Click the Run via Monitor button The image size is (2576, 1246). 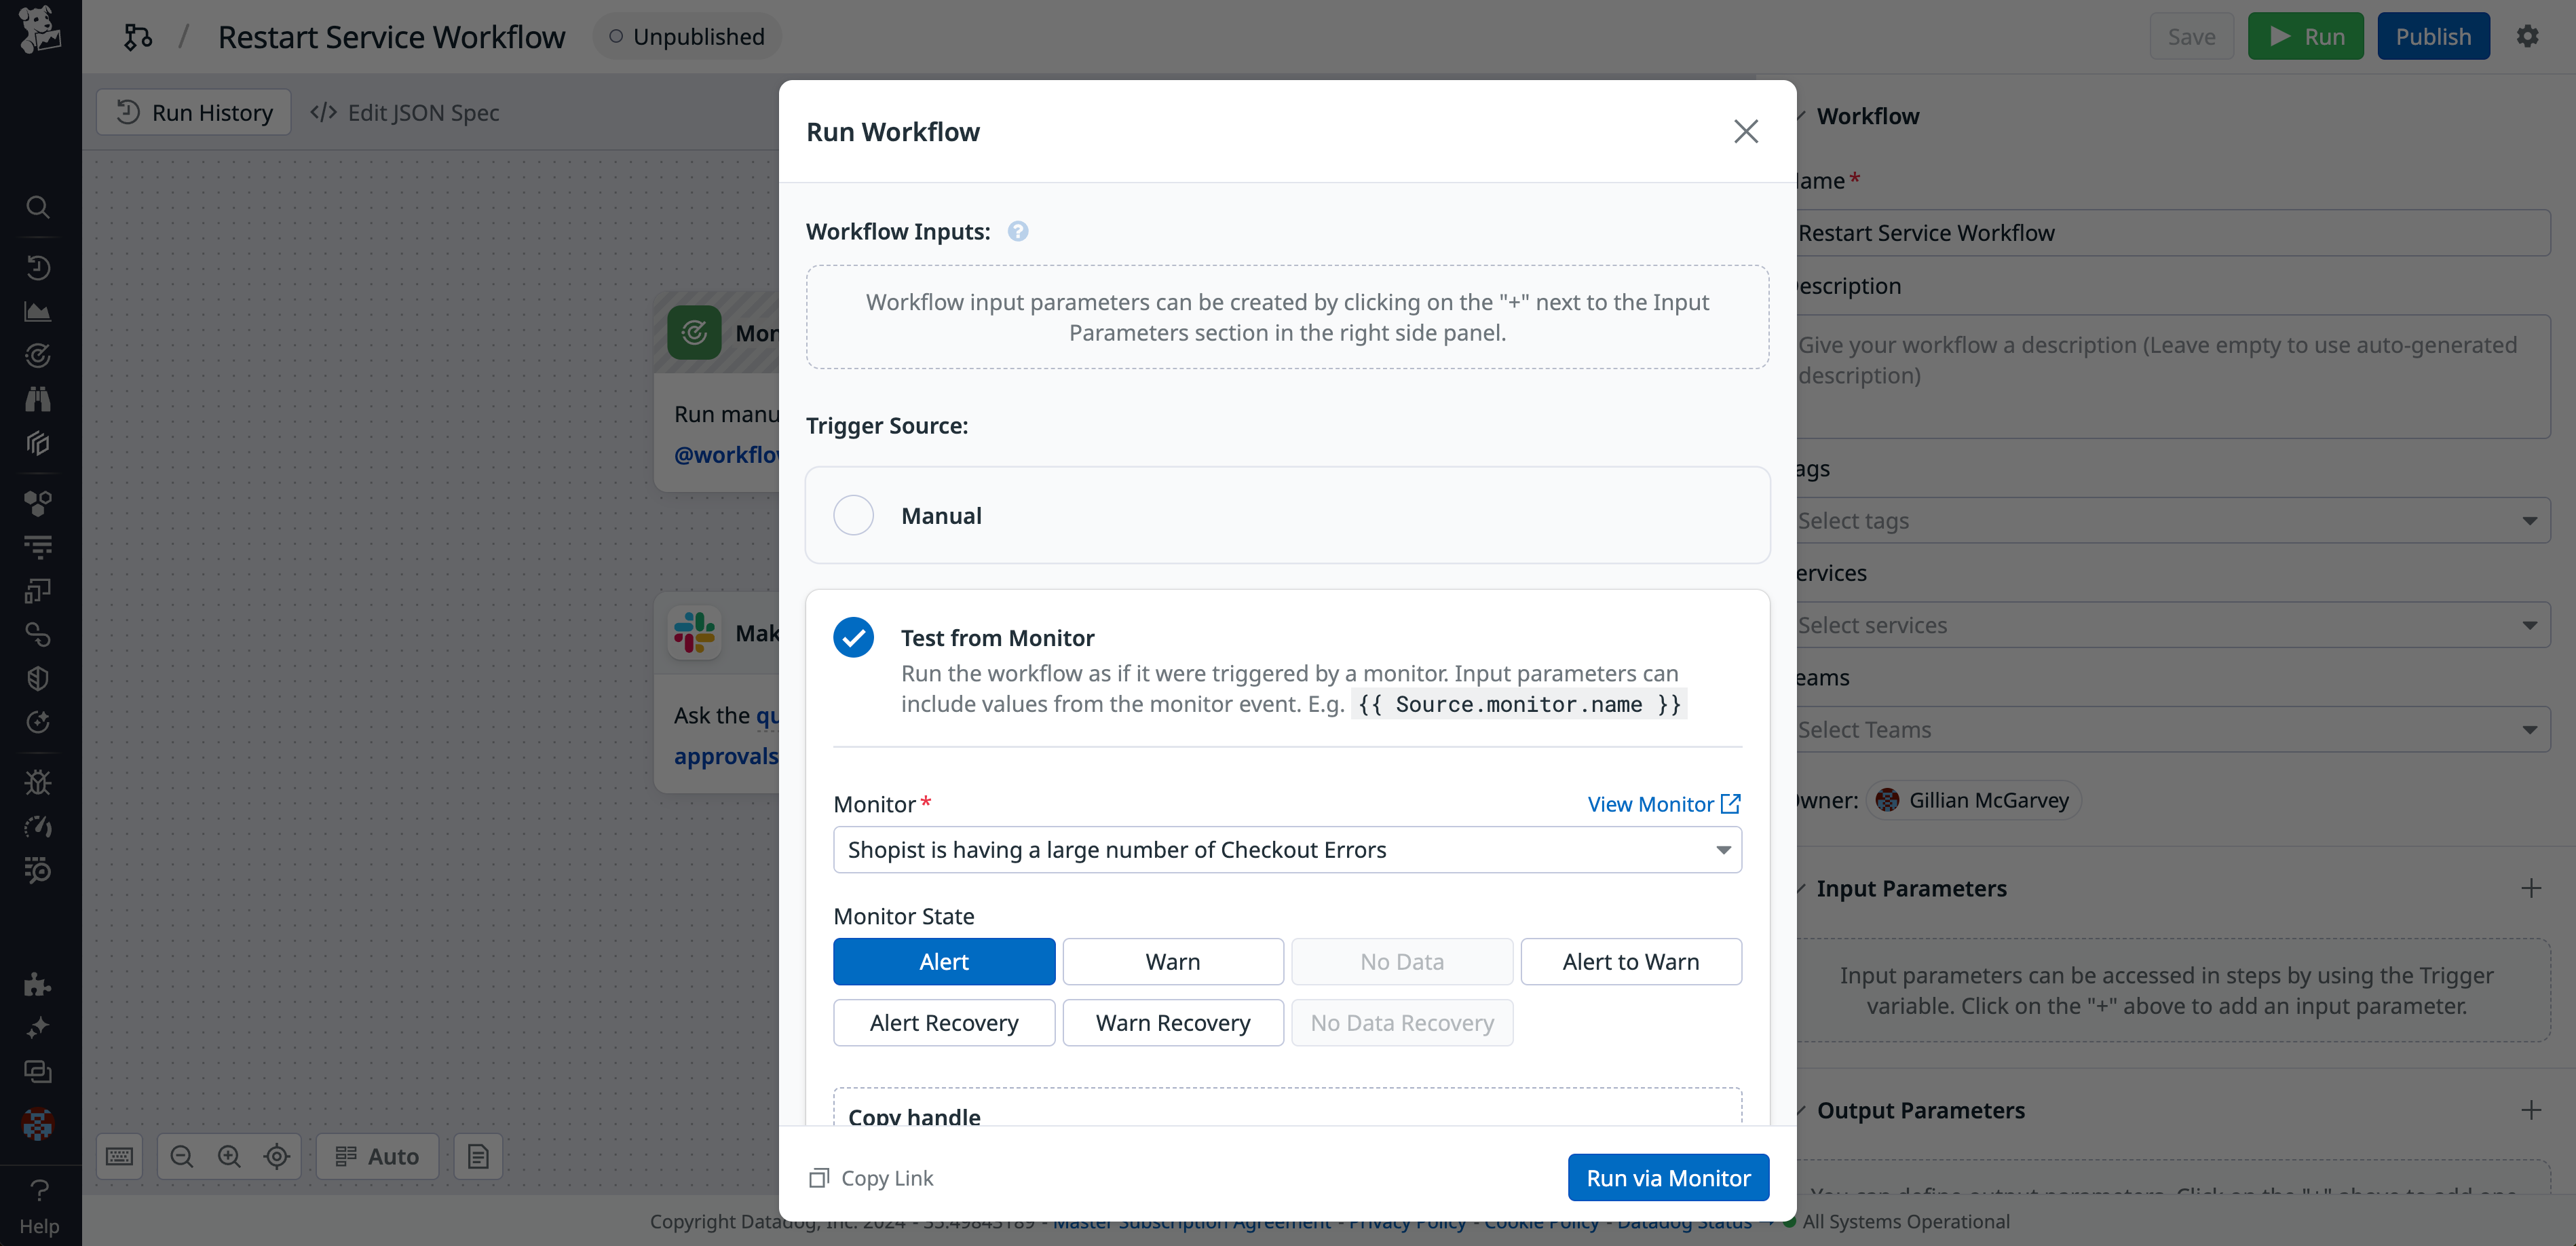[1667, 1177]
